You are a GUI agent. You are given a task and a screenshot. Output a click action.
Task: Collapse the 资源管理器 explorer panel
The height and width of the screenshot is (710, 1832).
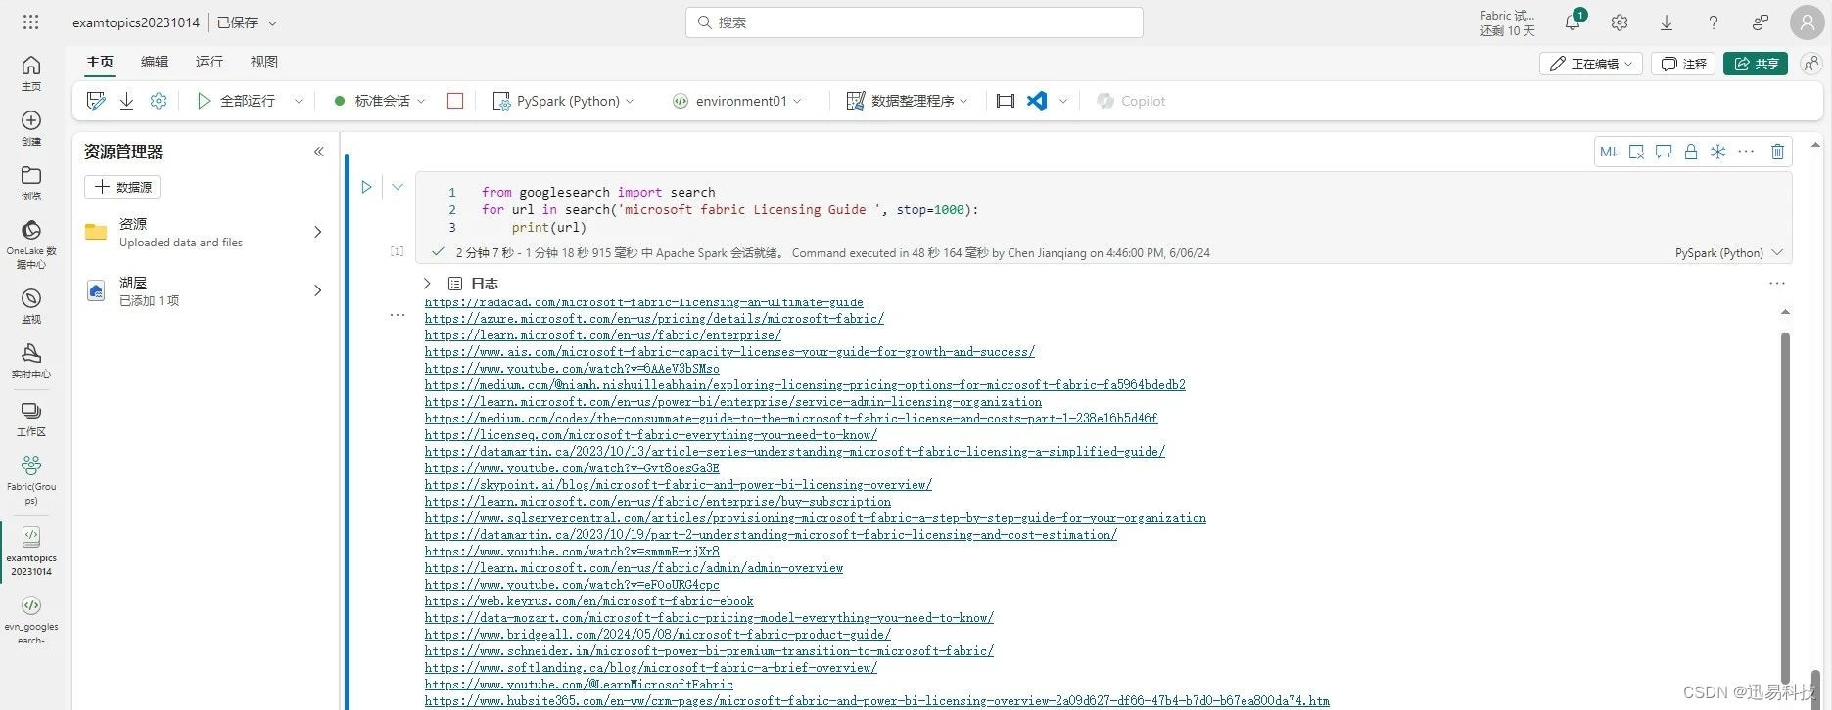(318, 152)
